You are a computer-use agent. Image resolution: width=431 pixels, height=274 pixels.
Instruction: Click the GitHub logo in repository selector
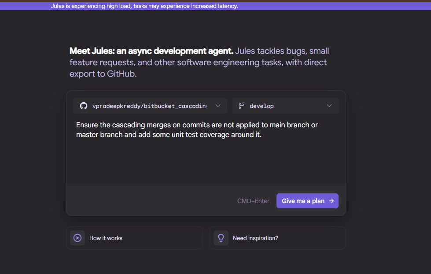point(83,106)
